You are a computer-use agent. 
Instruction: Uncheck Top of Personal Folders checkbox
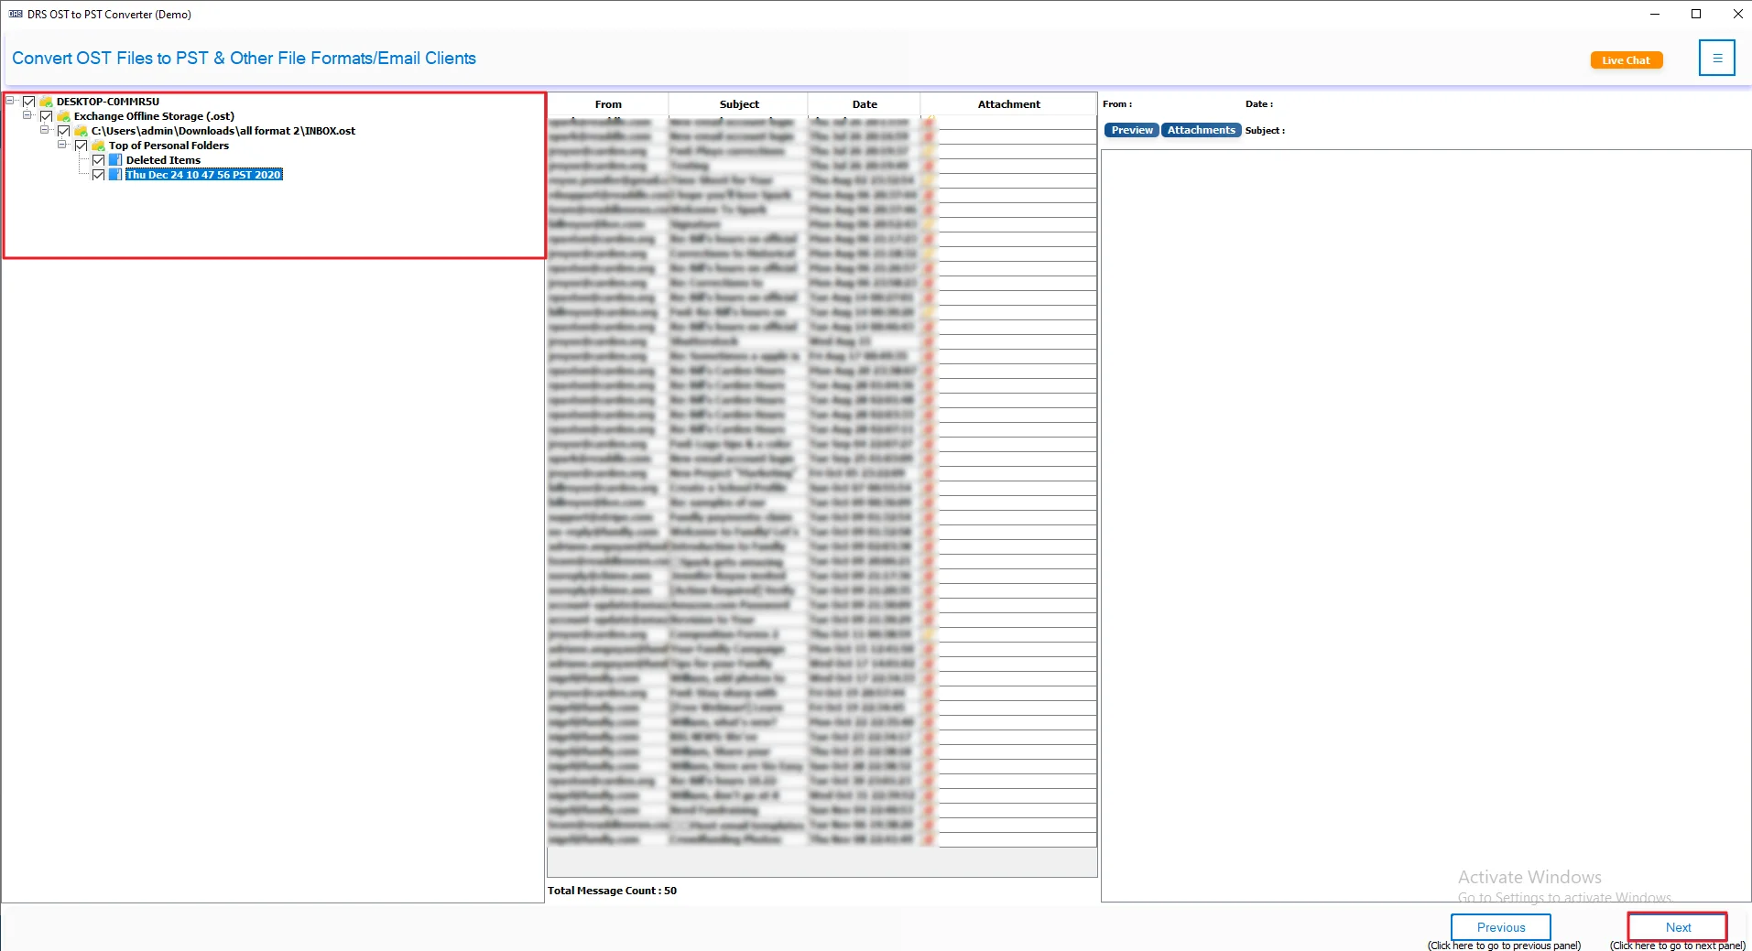point(81,146)
